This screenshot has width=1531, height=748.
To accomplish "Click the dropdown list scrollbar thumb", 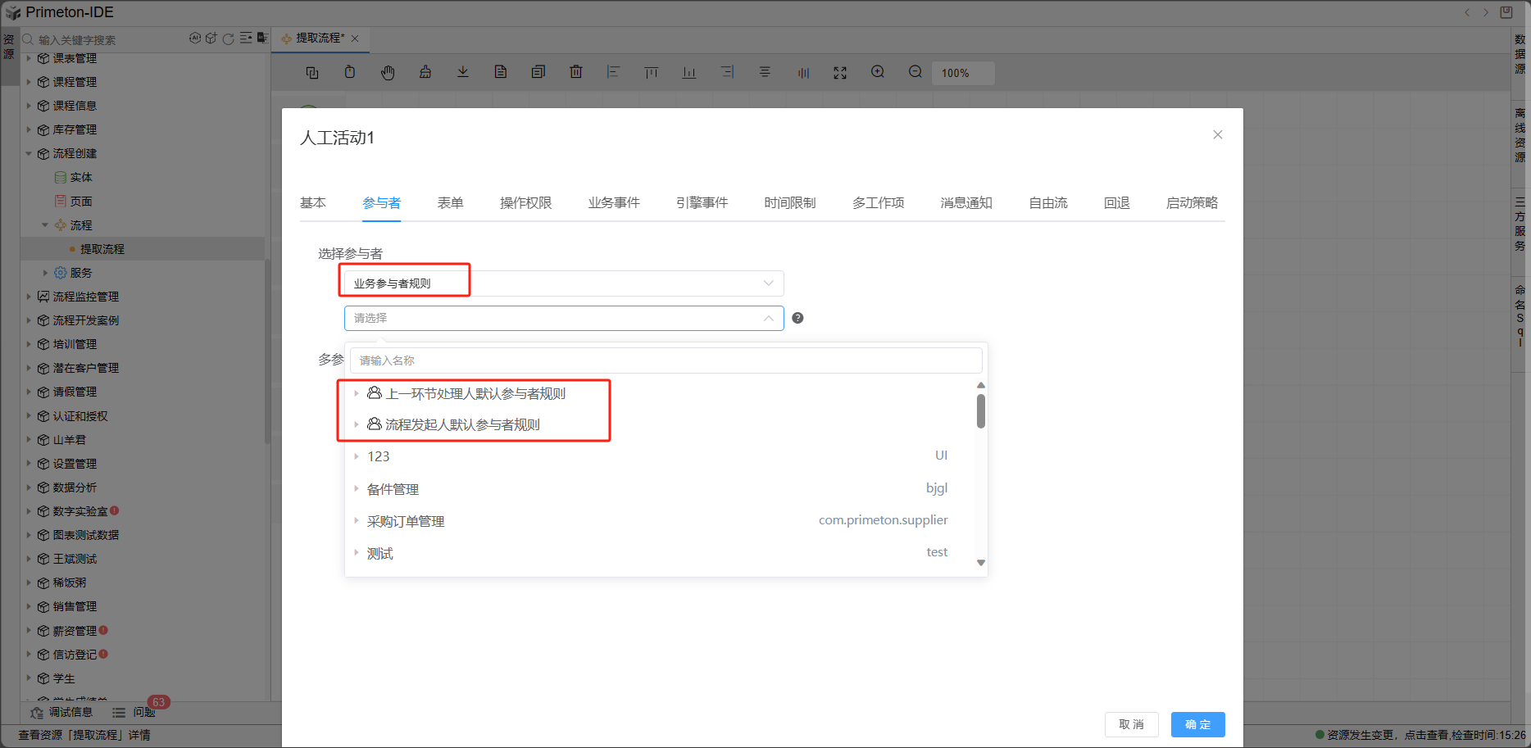I will tap(981, 411).
